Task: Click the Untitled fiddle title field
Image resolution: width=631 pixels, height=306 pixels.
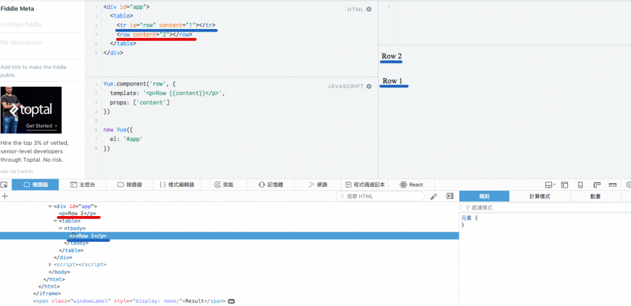Action: (40, 25)
